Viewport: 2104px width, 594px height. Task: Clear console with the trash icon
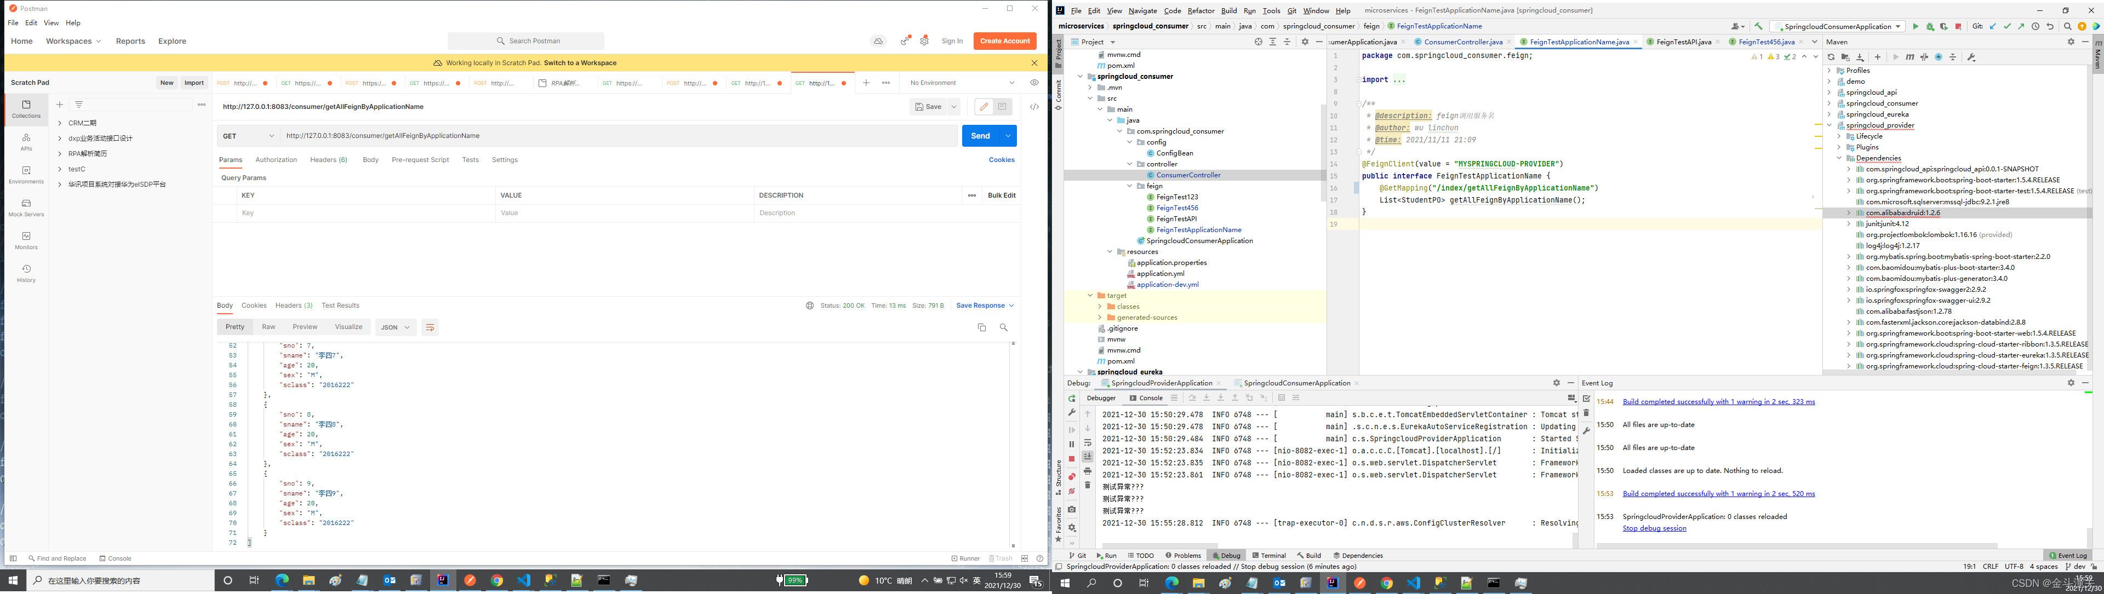coord(1087,486)
